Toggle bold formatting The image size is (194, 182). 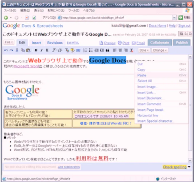[36, 50]
